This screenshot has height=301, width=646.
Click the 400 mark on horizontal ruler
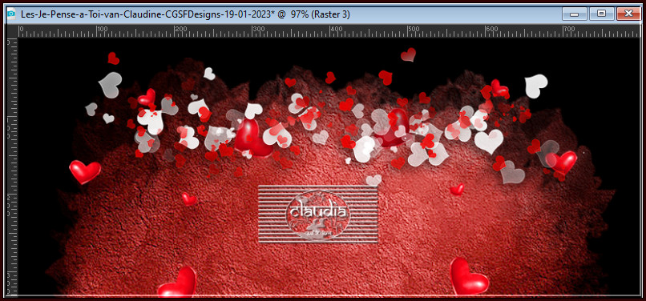click(336, 30)
